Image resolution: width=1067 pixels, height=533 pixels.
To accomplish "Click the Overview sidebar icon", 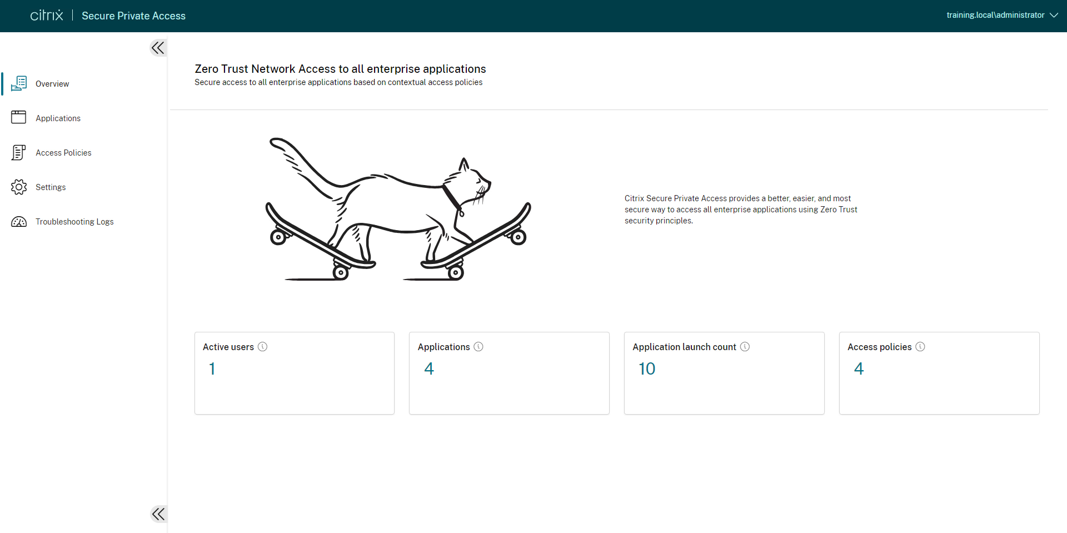I will coord(19,83).
